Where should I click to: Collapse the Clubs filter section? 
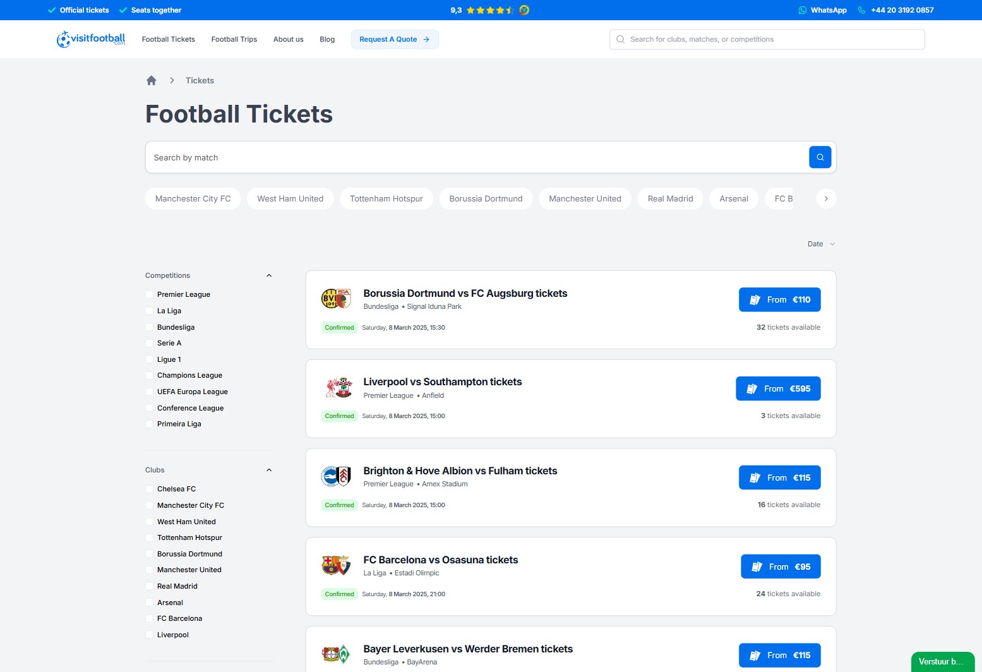[x=269, y=469]
